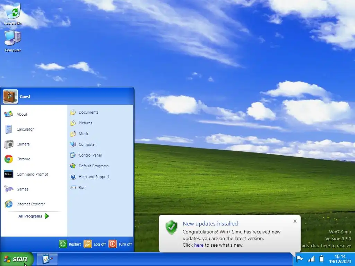Launch Chrome from its Start menu icon
Viewport: 355px width, 266px height.
pyautogui.click(x=9, y=159)
